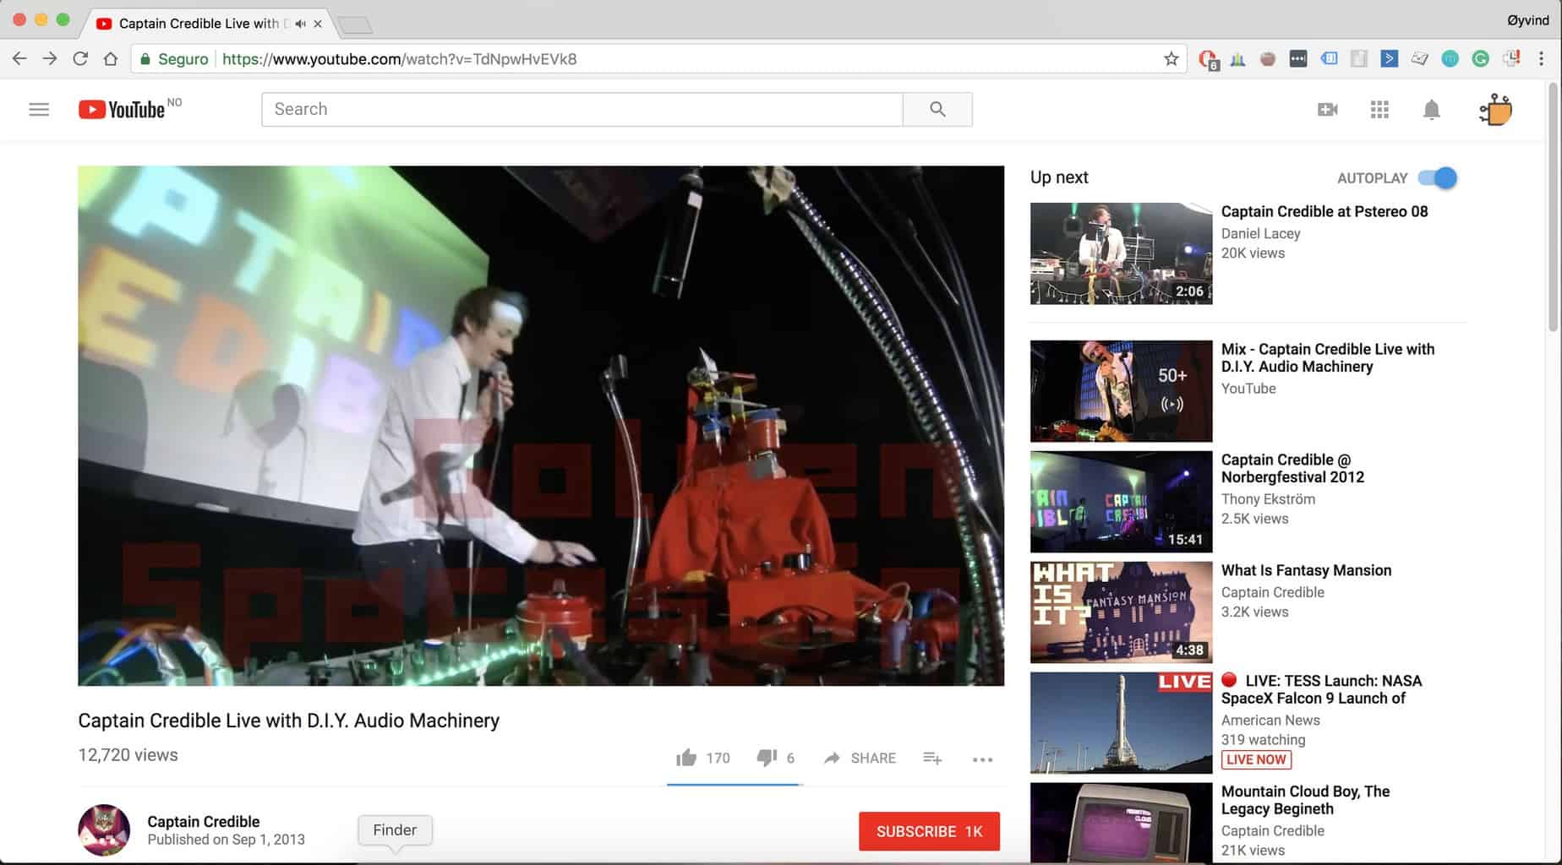Toggle the Autoplay switch off
Image resolution: width=1562 pixels, height=865 pixels.
tap(1438, 178)
